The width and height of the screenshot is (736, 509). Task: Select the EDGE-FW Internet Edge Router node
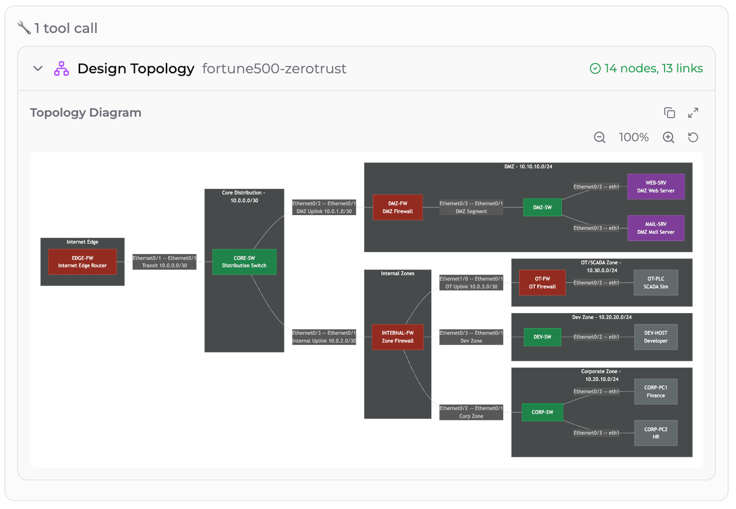tap(82, 261)
